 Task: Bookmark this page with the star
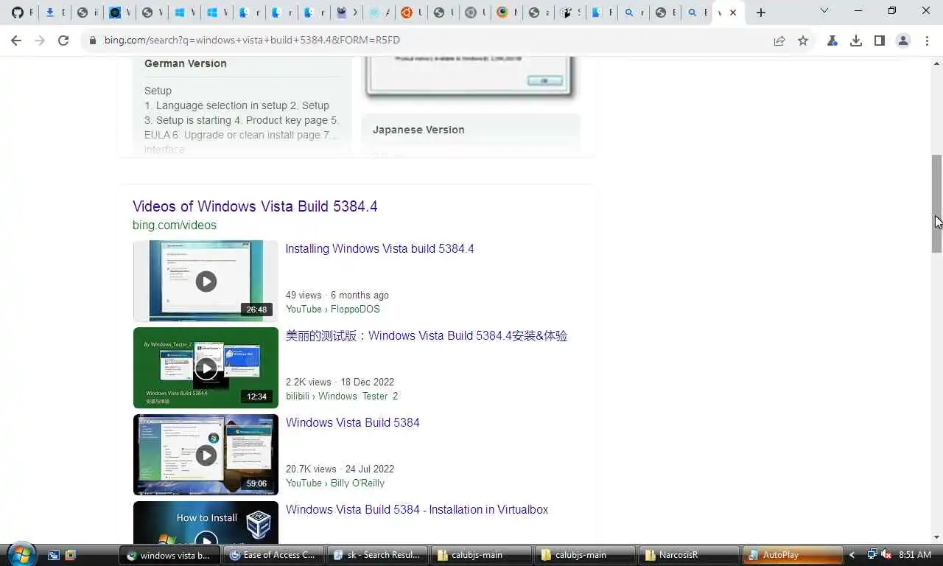803,41
